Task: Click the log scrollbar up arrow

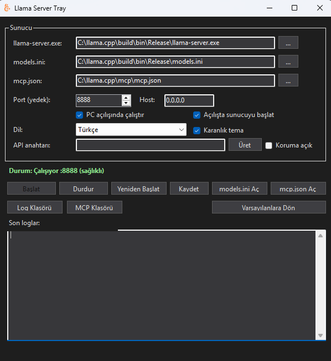Action: (320, 236)
